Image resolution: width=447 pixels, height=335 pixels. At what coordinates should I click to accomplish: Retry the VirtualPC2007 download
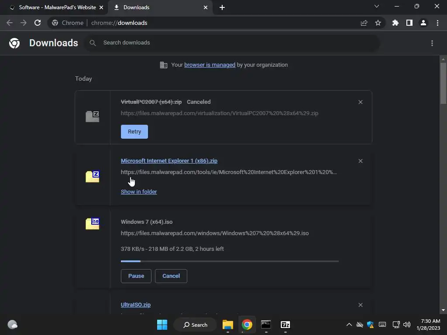pos(134,132)
